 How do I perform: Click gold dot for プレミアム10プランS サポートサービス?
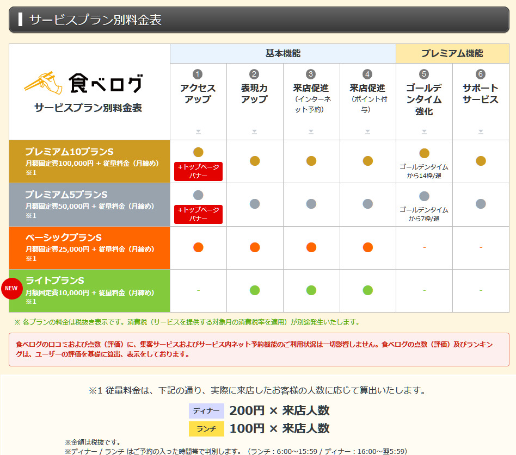click(x=481, y=161)
